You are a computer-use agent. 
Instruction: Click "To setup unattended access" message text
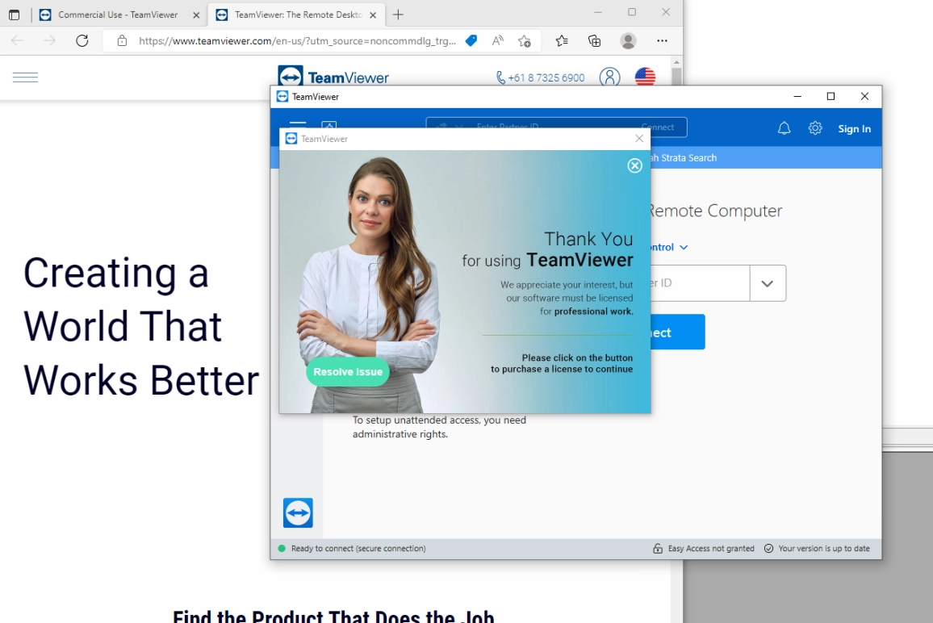coord(439,427)
